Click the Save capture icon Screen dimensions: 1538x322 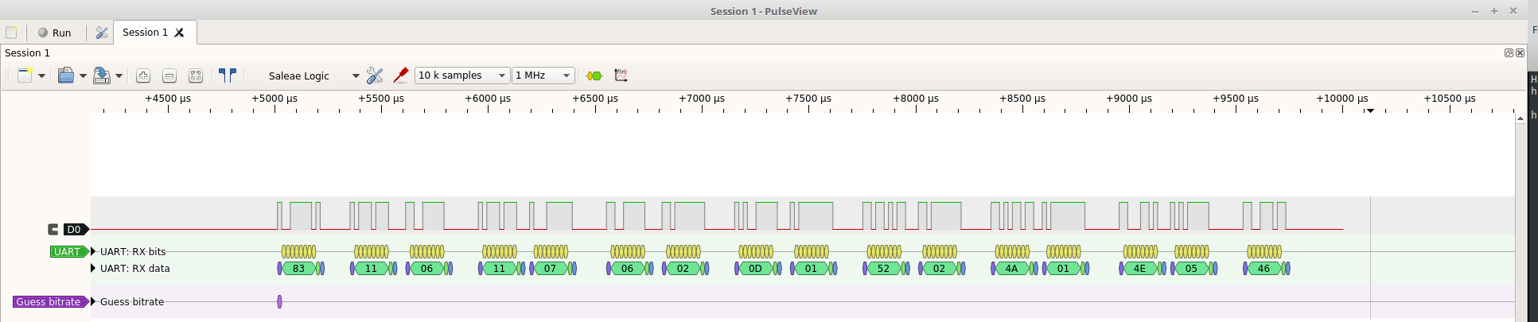click(102, 76)
